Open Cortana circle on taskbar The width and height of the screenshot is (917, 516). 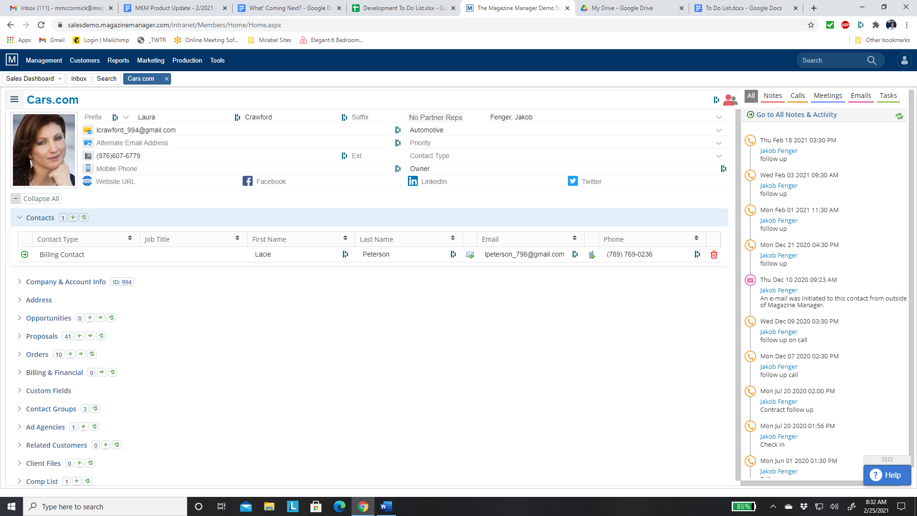[199, 506]
